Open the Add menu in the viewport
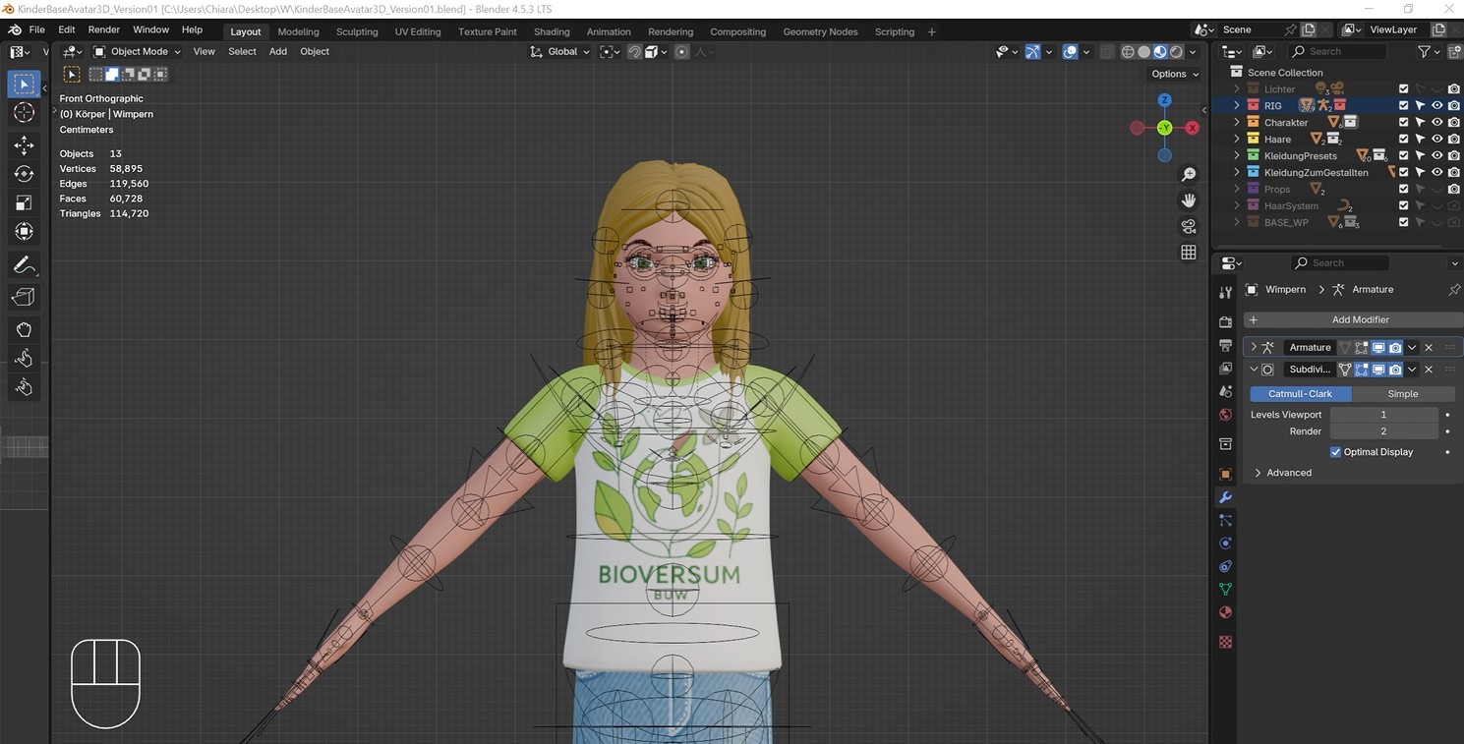The width and height of the screenshot is (1464, 744). (277, 51)
